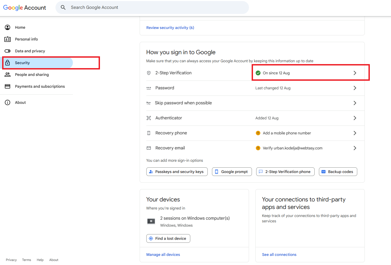The image size is (391, 265).
Task: Open the Recovery phone row chevron
Action: (355, 133)
